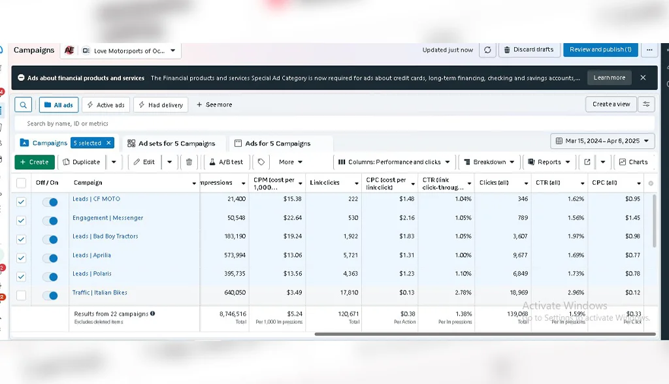669x384 pixels.
Task: Click the refresh icon beside Updated just now
Action: coord(487,50)
